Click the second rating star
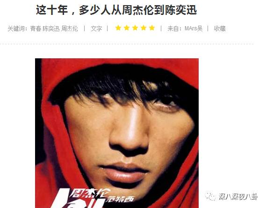The image size is (266, 208). pos(127,28)
